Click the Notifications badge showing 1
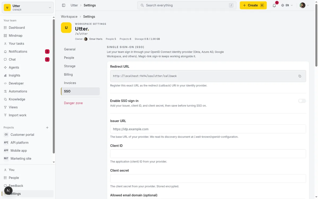 click(x=47, y=51)
